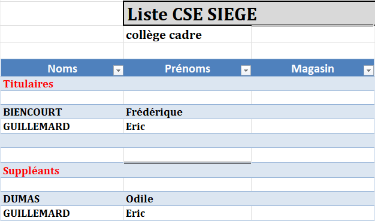Select GUILLEMARD cell under Titulaires
The height and width of the screenshot is (221, 375).
pyautogui.click(x=62, y=126)
